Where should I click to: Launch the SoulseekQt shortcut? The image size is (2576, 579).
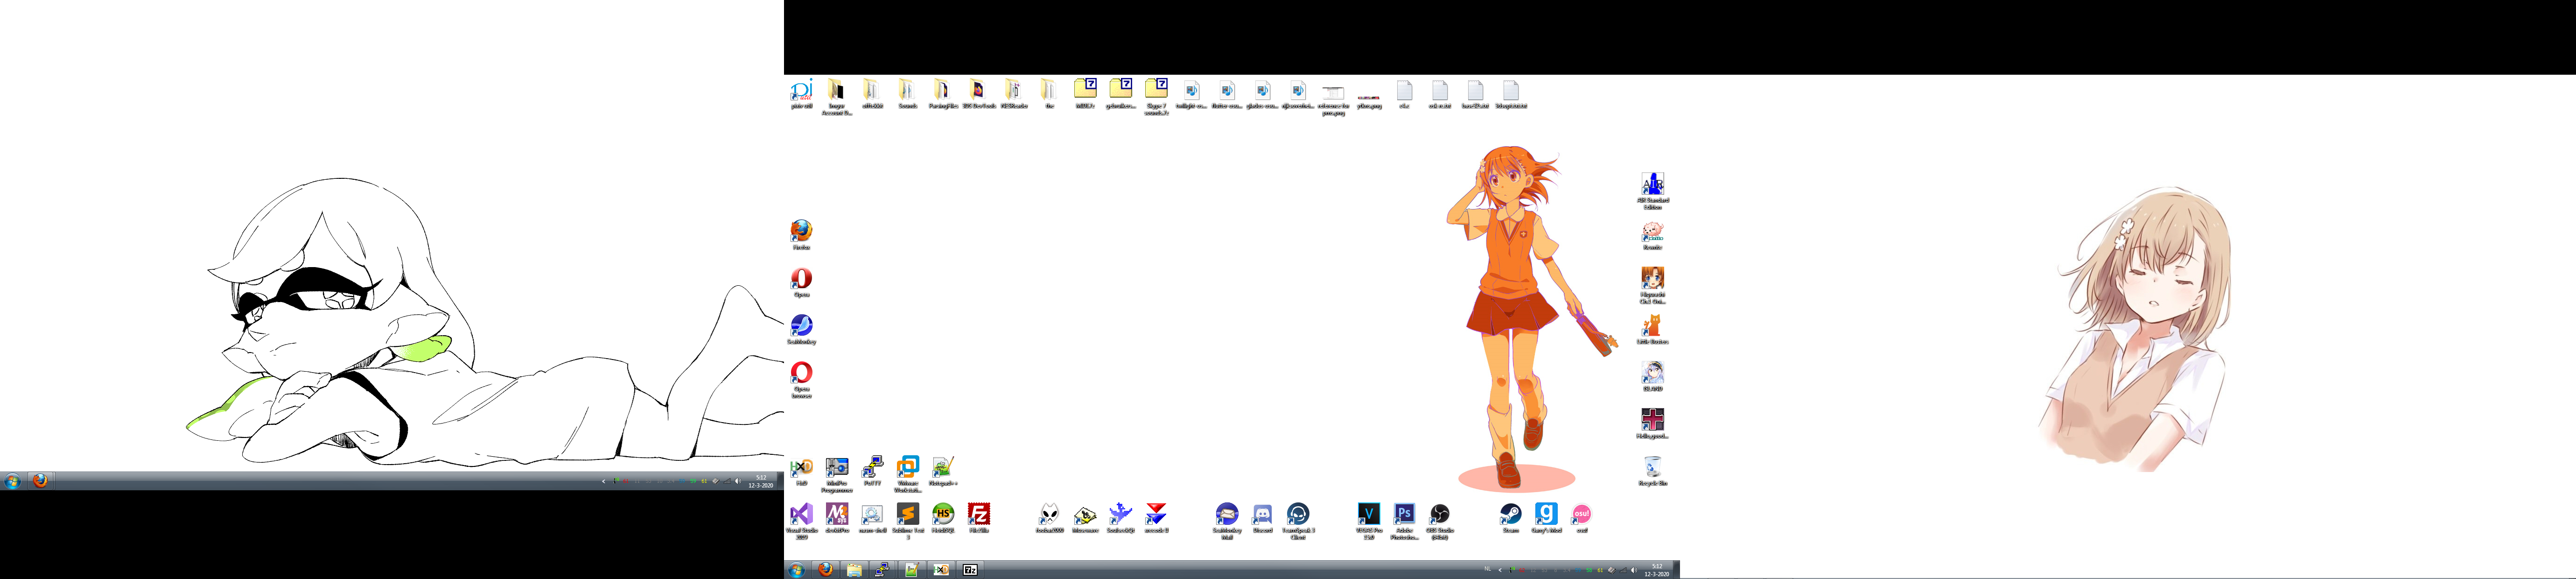click(1120, 517)
